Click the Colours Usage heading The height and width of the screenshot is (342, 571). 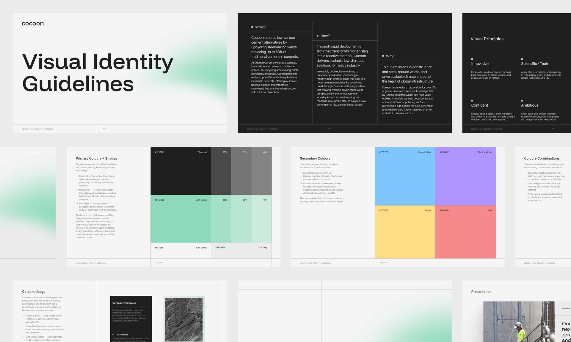34,292
